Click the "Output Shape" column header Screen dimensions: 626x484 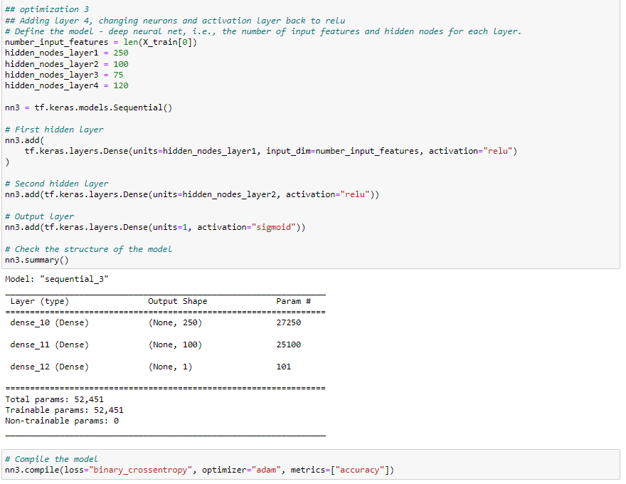tap(178, 302)
